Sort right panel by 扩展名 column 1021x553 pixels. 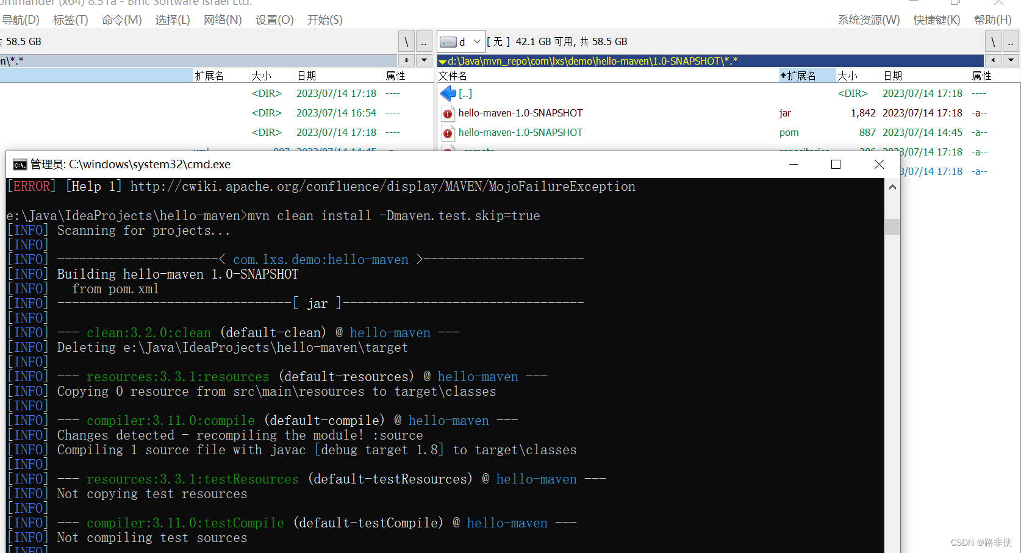pyautogui.click(x=807, y=76)
